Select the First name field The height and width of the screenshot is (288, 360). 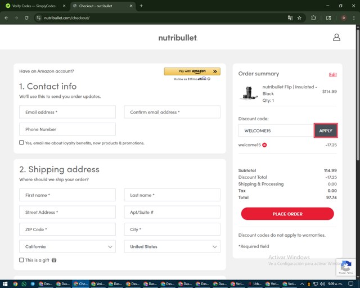click(67, 195)
